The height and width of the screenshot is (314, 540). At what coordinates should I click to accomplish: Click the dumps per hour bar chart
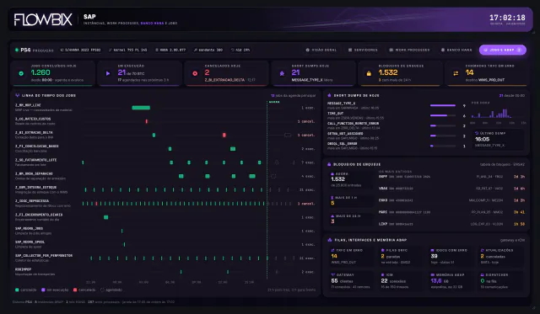[498, 114]
